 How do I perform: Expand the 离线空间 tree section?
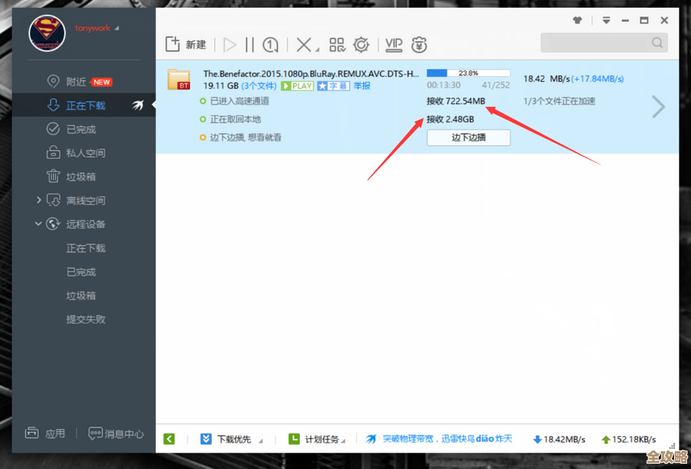38,200
